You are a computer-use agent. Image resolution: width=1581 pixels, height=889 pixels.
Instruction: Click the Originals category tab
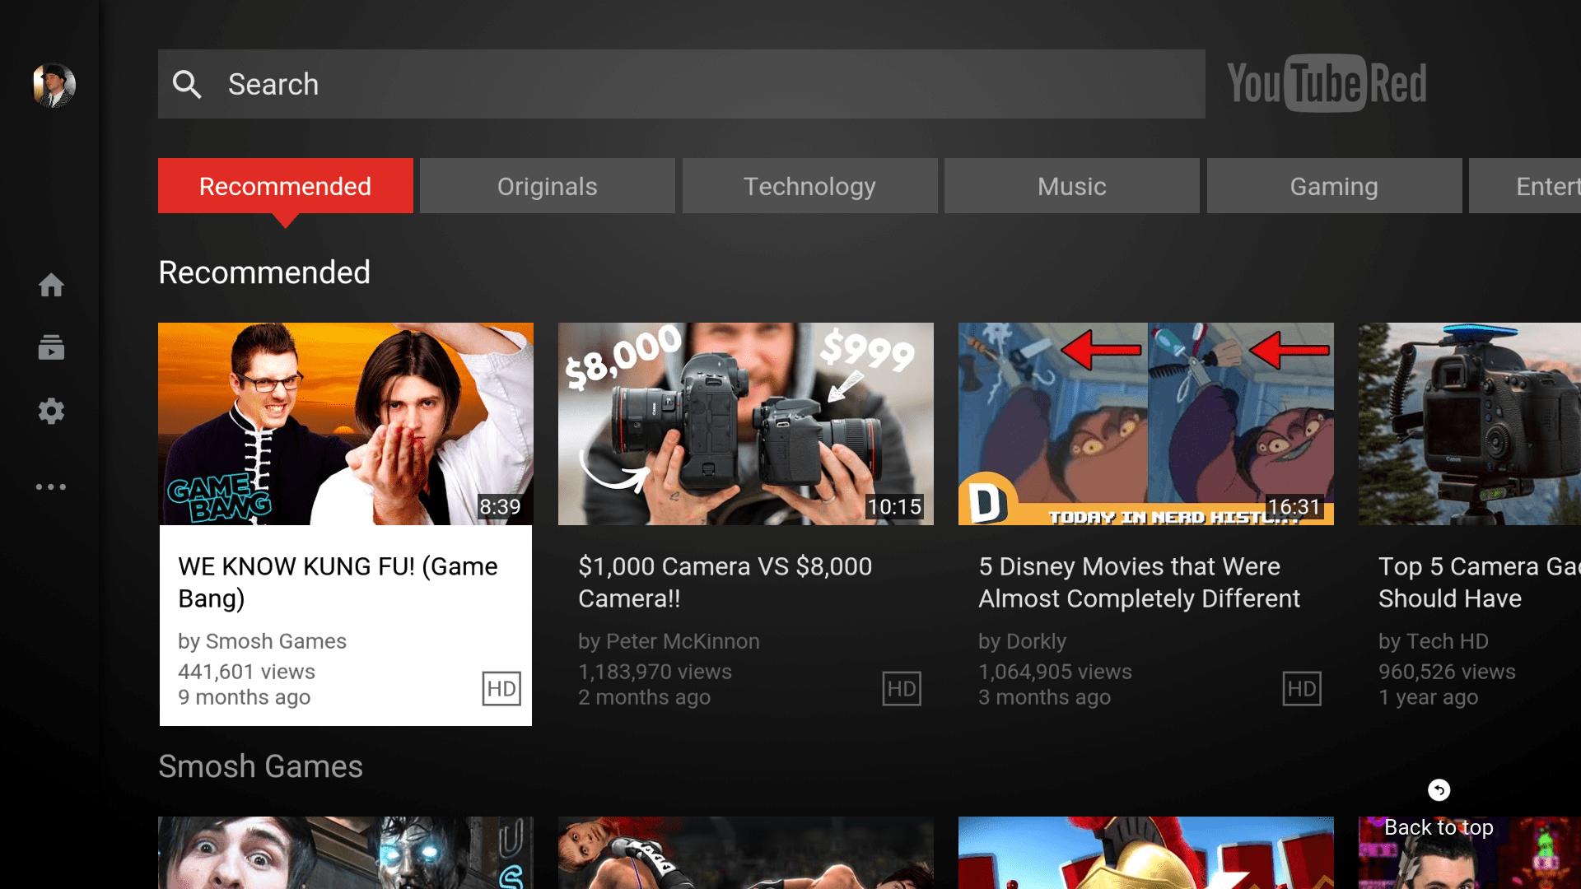[548, 187]
